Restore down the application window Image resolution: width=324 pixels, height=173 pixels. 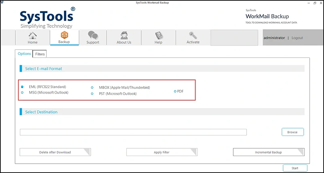coord(315,3)
